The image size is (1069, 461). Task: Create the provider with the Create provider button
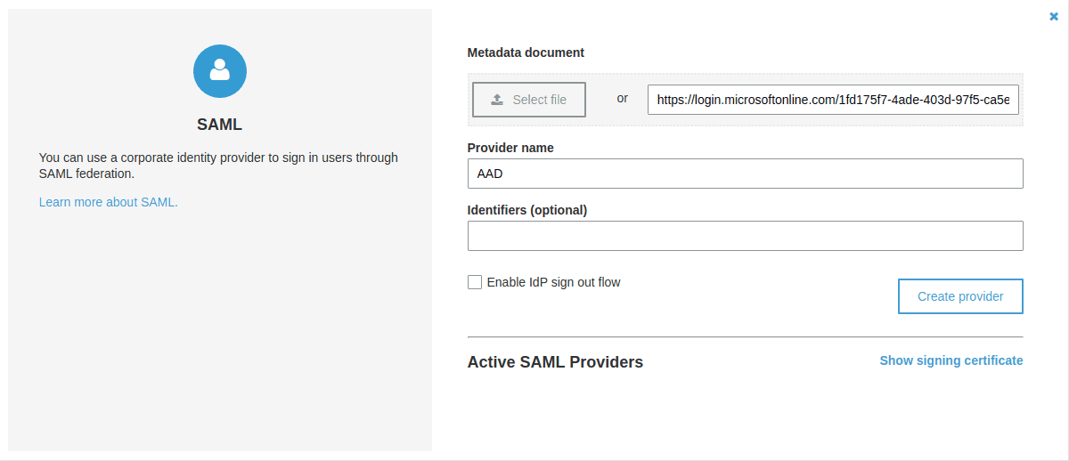tap(960, 296)
